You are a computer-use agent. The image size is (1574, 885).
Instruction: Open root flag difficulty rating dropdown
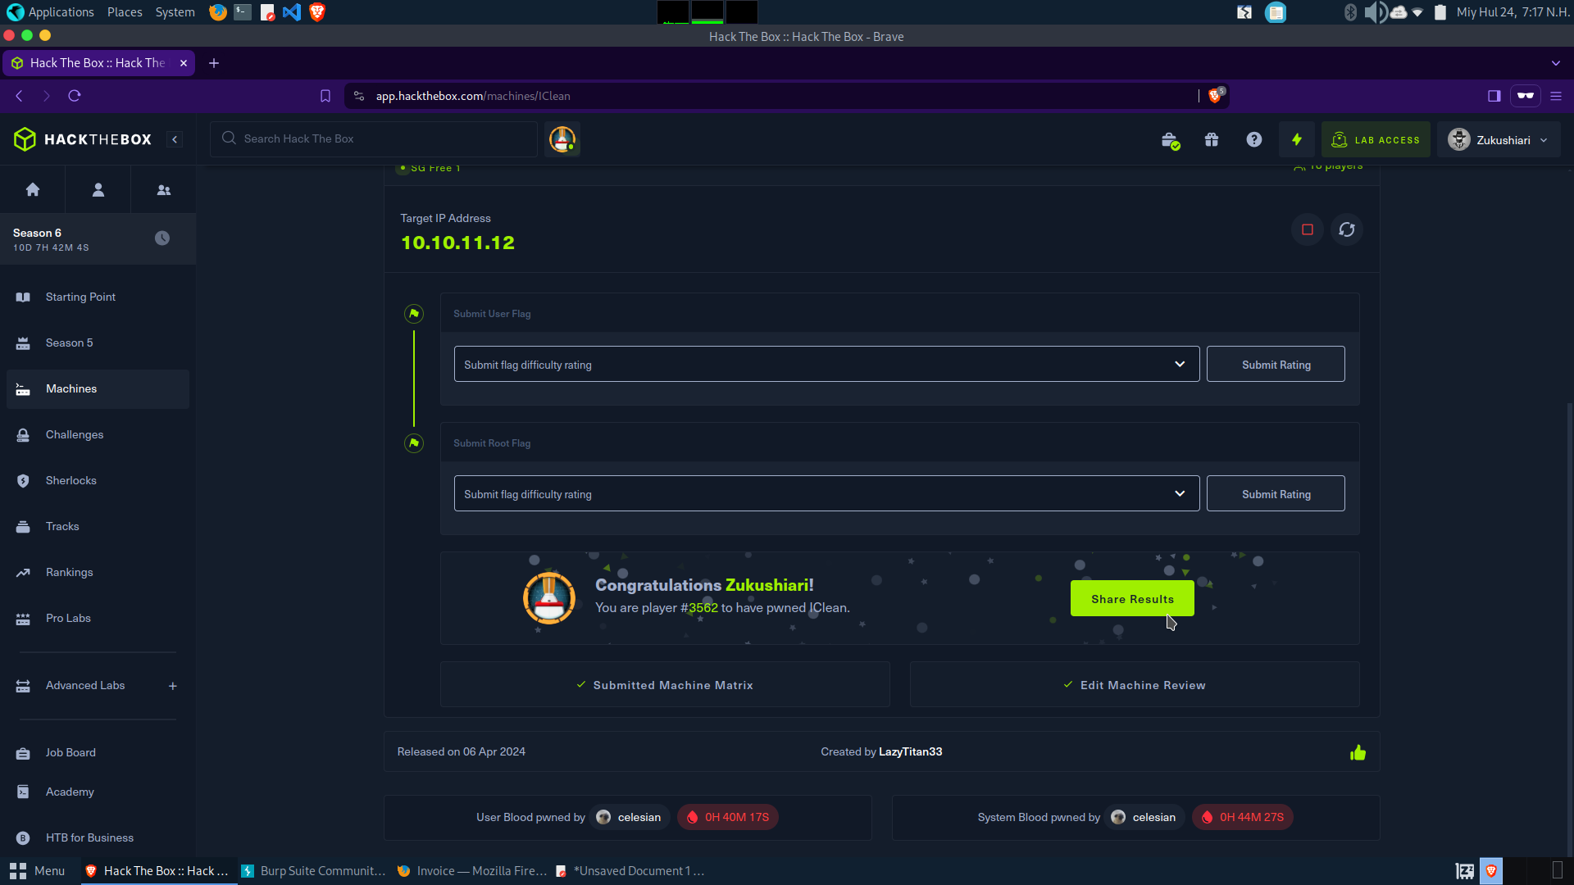(x=826, y=494)
